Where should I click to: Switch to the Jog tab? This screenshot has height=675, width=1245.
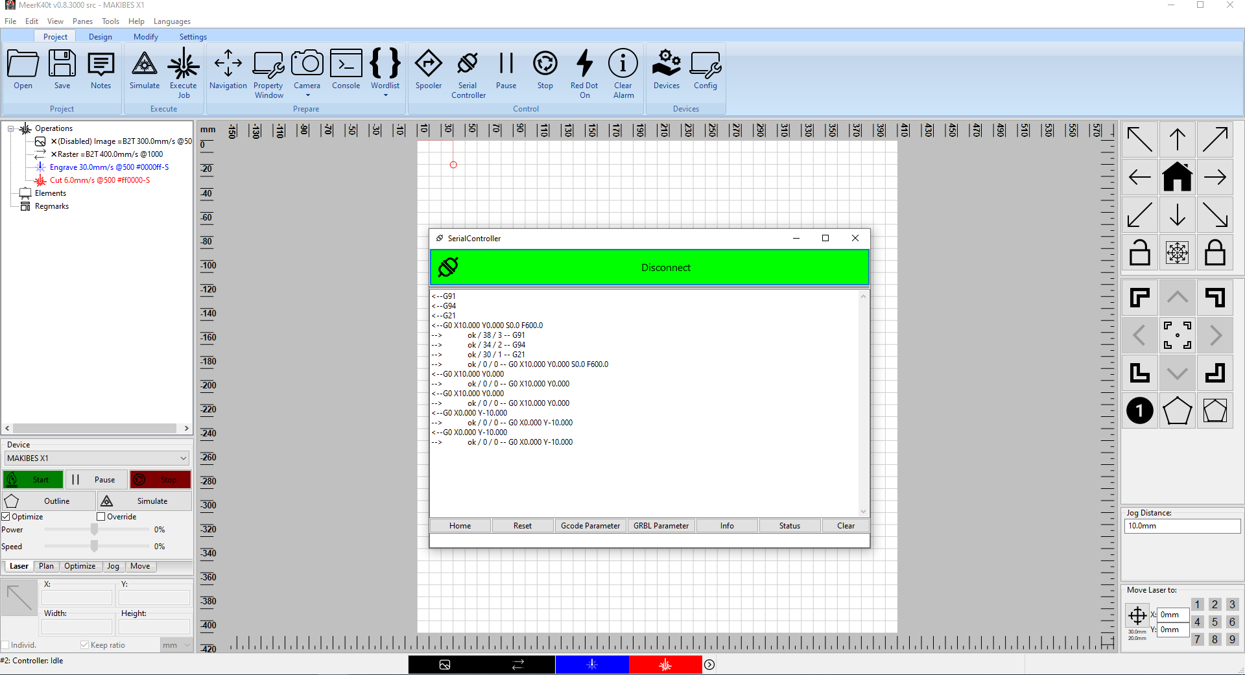point(113,566)
